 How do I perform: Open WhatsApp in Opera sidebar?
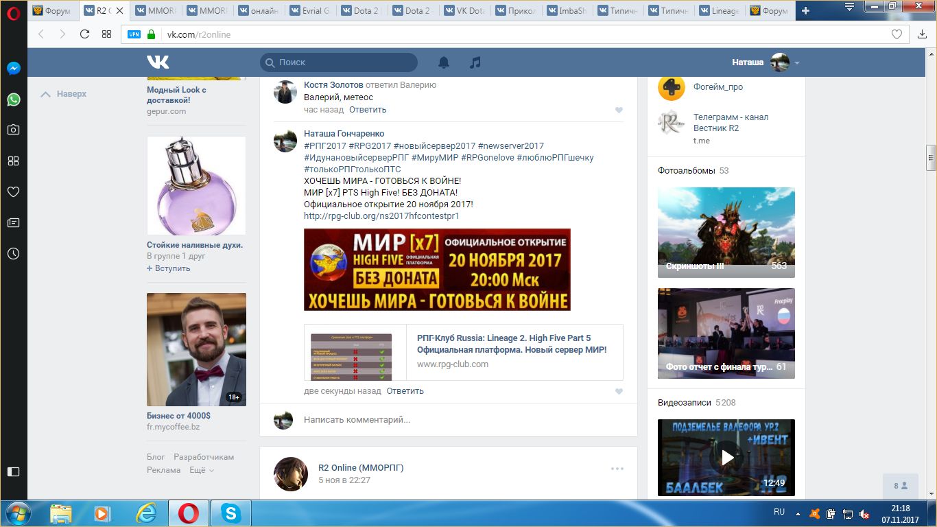click(13, 99)
